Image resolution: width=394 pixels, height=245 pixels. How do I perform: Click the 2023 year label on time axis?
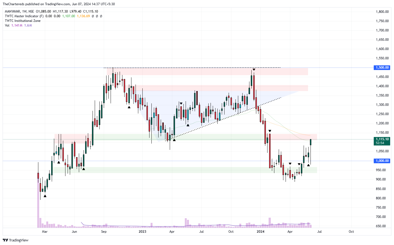tap(142, 232)
